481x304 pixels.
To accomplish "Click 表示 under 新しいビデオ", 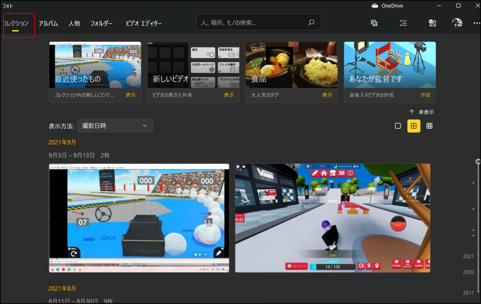I will coord(229,95).
